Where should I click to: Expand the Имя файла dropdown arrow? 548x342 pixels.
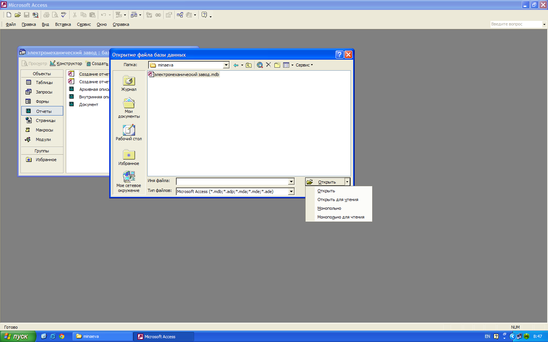point(291,182)
